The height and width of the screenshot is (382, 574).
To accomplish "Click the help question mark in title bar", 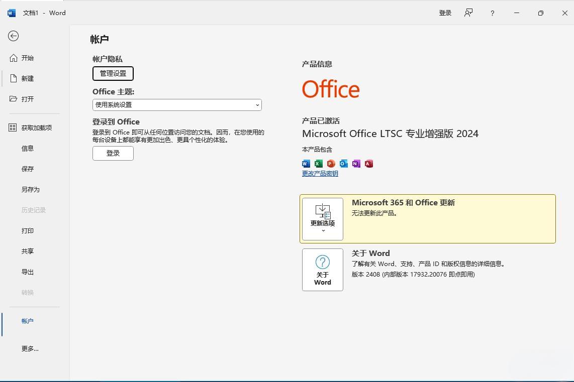I will 492,13.
